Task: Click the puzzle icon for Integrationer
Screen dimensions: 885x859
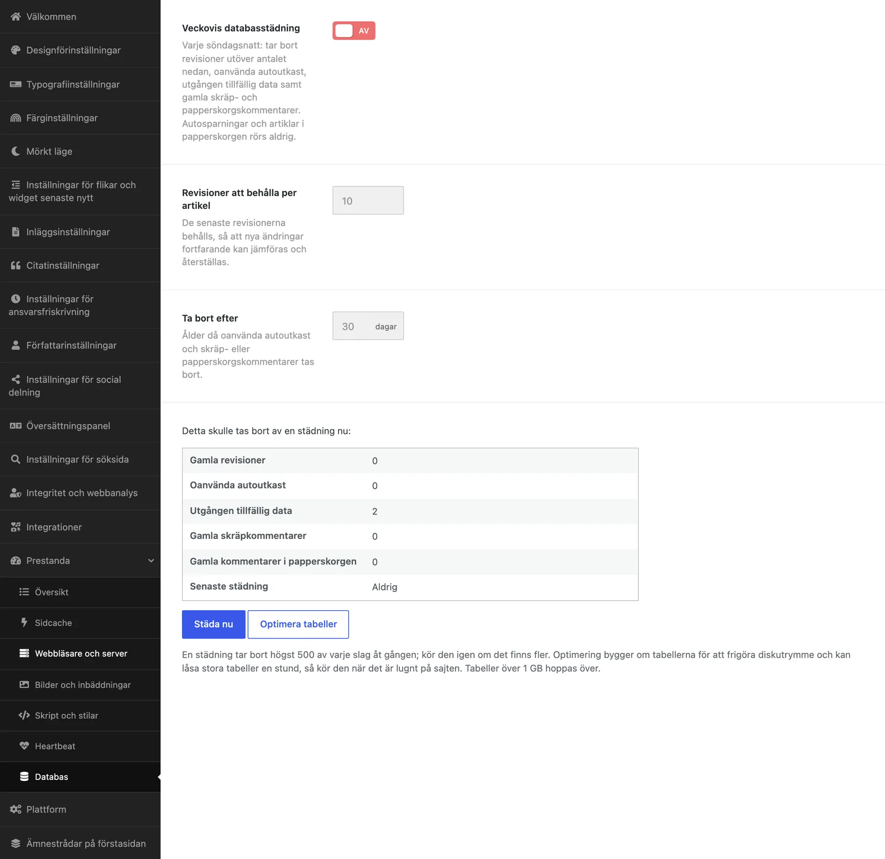Action: [15, 527]
